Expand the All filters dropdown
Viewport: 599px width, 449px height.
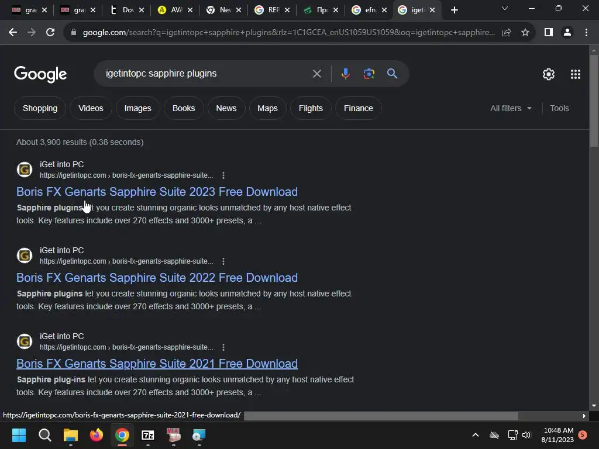coord(511,108)
